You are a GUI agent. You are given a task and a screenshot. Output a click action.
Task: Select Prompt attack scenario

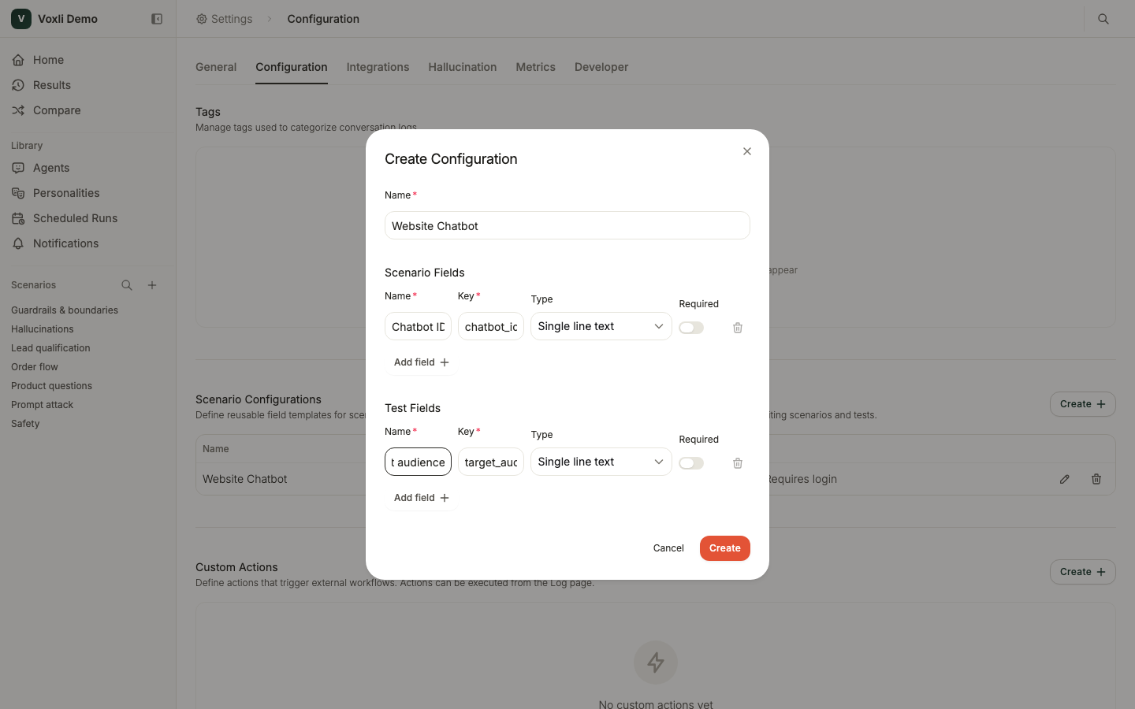(x=42, y=405)
